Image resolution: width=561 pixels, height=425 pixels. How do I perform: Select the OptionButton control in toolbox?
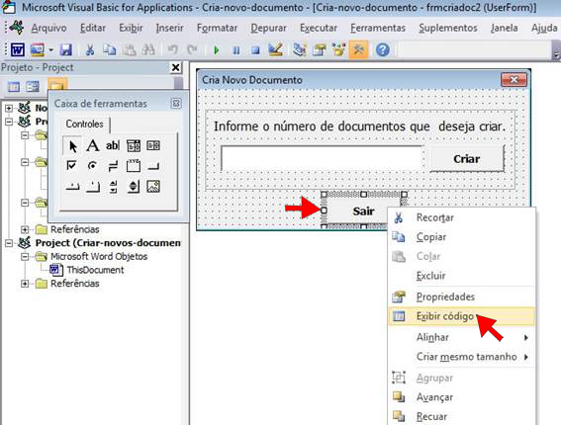(92, 166)
